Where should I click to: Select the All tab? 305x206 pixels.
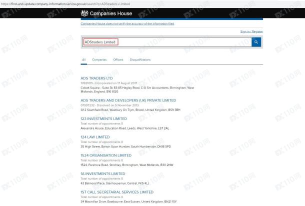point(84,59)
